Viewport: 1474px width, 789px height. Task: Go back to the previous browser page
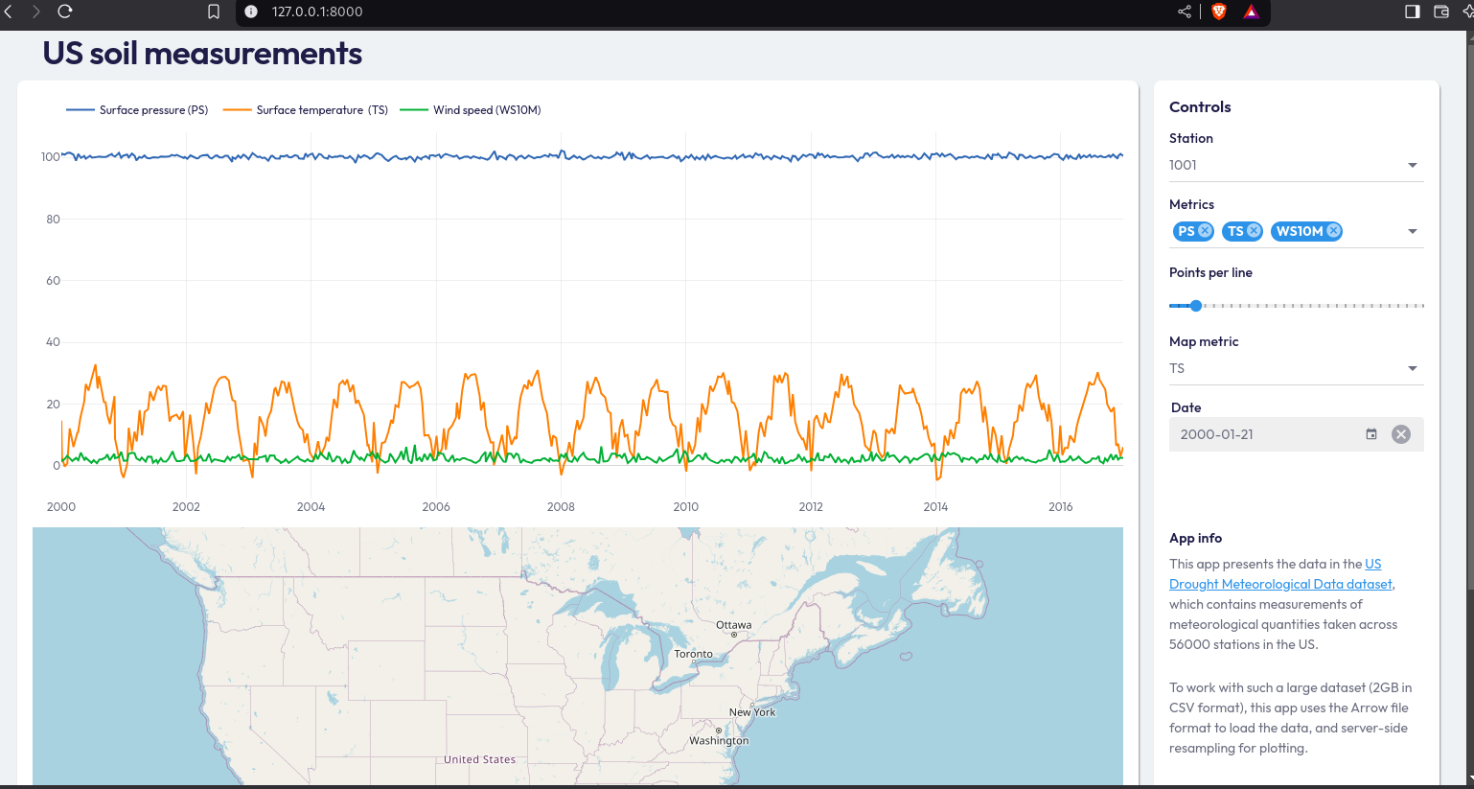coord(8,12)
